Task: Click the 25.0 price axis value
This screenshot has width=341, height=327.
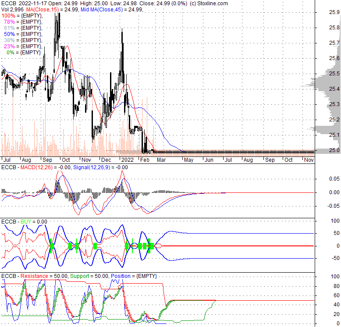Action: click(x=334, y=150)
